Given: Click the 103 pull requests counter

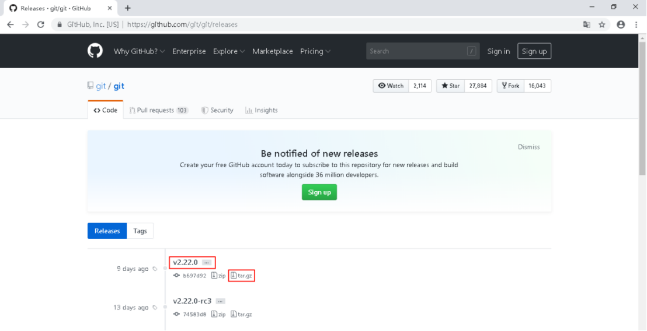Looking at the screenshot, I should [x=182, y=110].
